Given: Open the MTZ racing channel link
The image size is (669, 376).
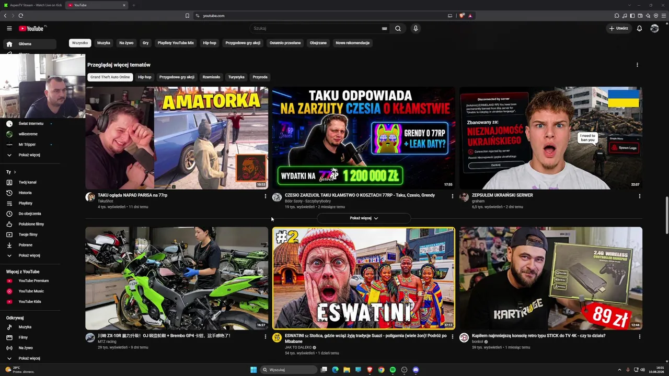Looking at the screenshot, I should [107, 342].
